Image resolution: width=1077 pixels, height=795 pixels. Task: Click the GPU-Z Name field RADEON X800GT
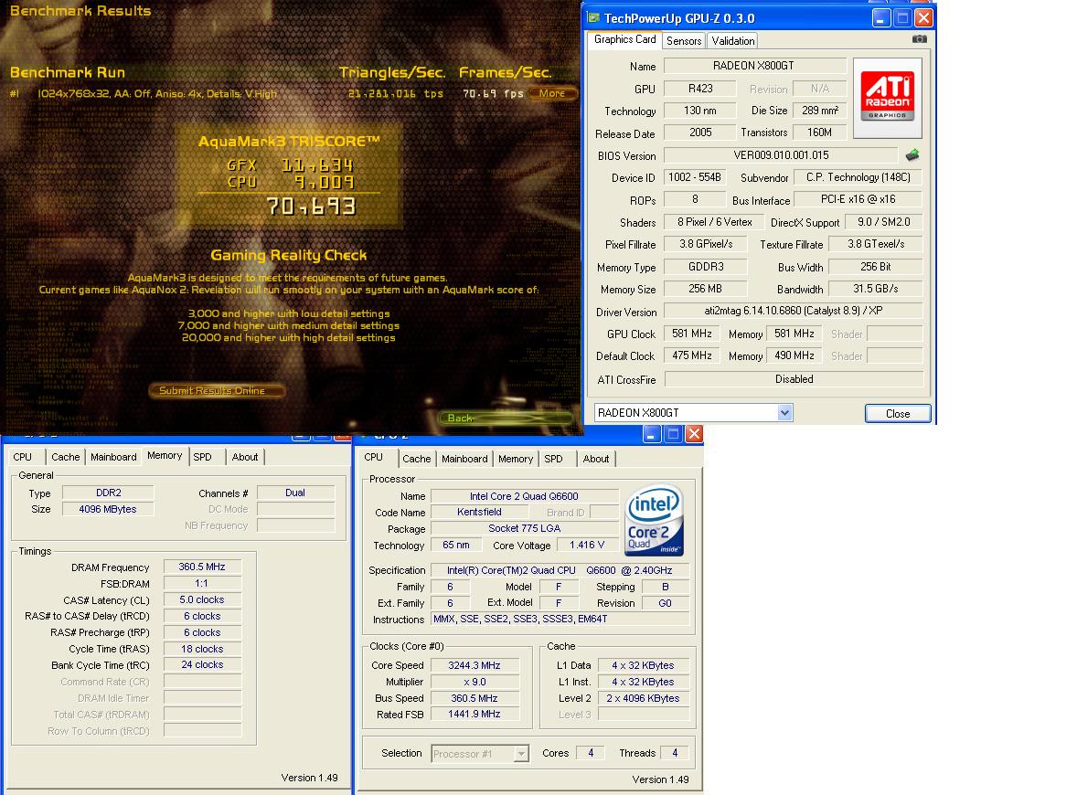754,66
